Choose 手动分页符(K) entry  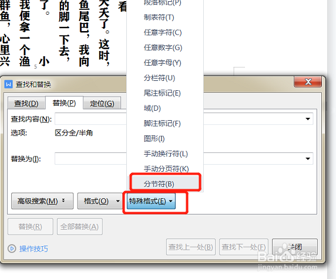coord(165,169)
